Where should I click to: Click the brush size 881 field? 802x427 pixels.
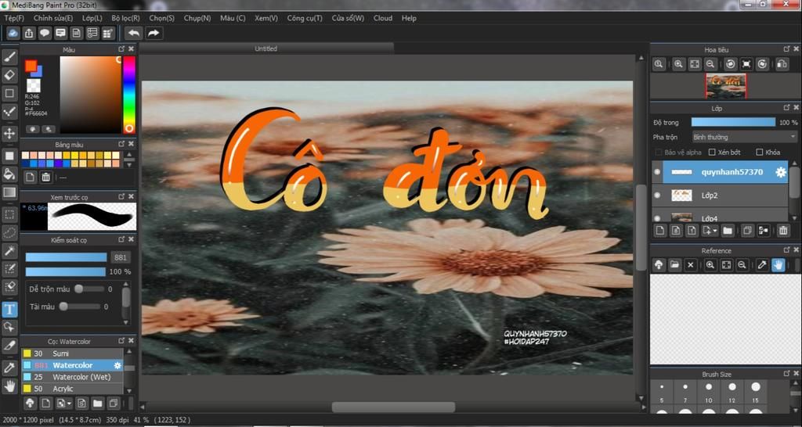point(121,257)
